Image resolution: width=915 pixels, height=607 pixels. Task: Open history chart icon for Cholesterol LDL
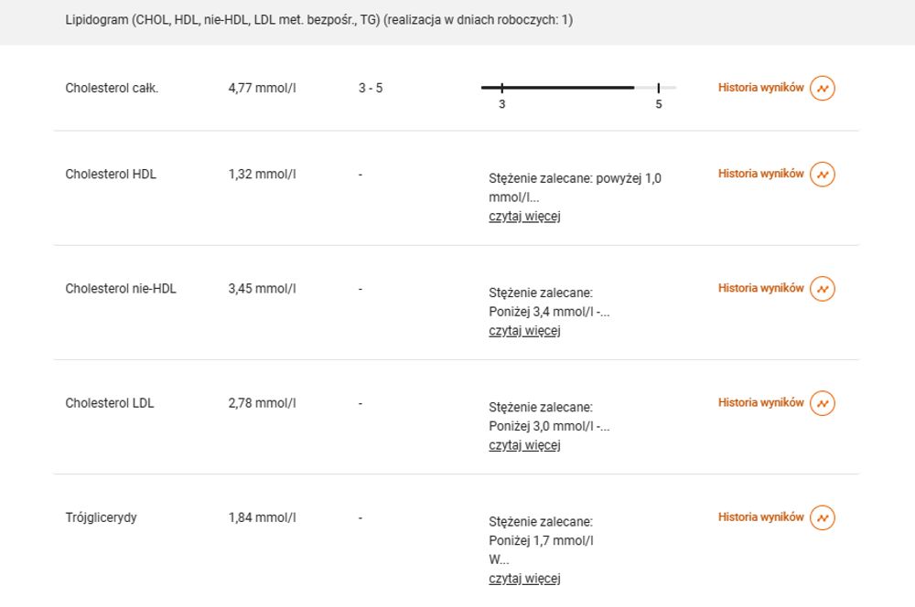click(823, 403)
